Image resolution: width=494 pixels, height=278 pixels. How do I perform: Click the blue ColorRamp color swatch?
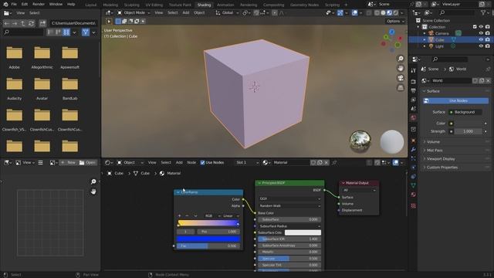[x=208, y=239]
